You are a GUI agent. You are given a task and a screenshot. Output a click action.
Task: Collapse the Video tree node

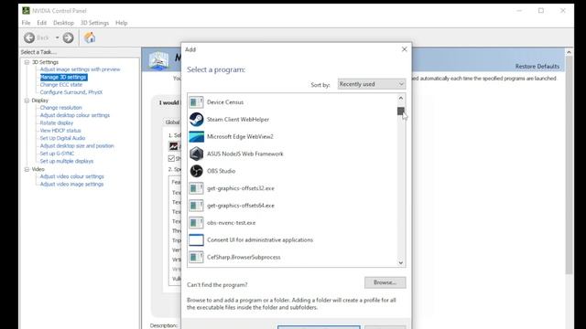point(27,169)
